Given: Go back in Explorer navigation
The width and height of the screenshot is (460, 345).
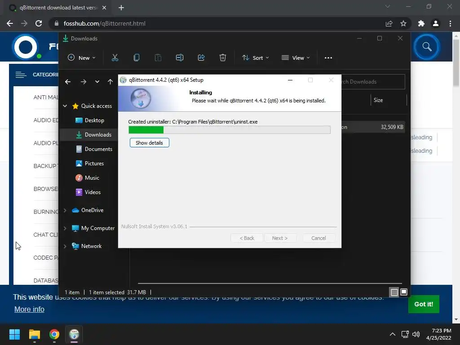Looking at the screenshot, I should pyautogui.click(x=68, y=82).
